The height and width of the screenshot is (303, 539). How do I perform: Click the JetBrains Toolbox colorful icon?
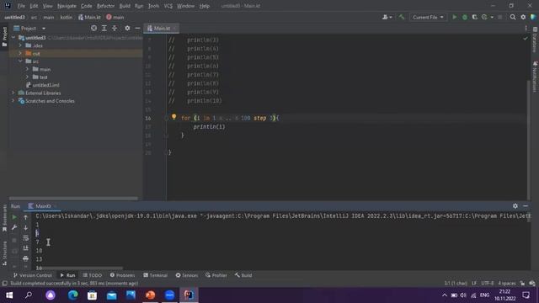coord(533,17)
